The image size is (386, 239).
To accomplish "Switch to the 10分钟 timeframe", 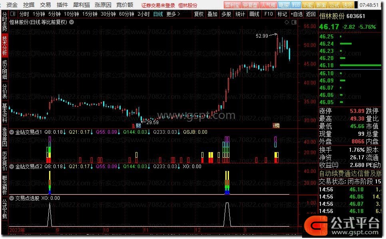I will coord(72,14).
